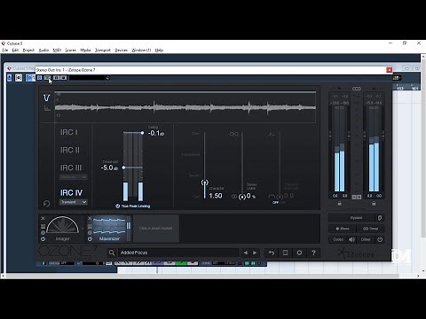426x319 pixels.
Task: Click the transient emphasis icon above its slider
Action: pyautogui.click(x=272, y=135)
